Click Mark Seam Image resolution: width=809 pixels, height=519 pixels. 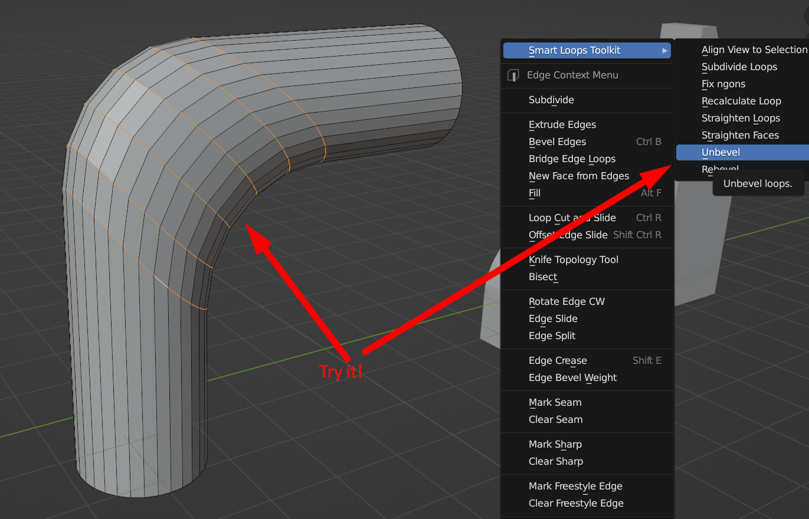(x=555, y=402)
